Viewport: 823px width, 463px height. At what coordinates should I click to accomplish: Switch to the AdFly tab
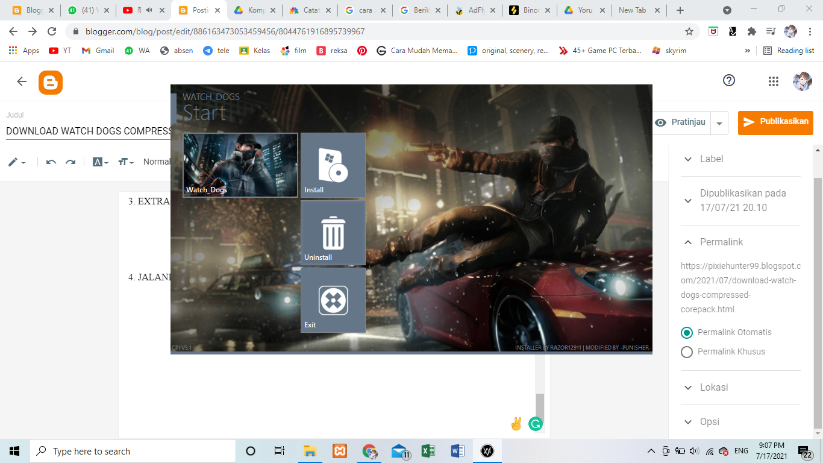coord(475,10)
